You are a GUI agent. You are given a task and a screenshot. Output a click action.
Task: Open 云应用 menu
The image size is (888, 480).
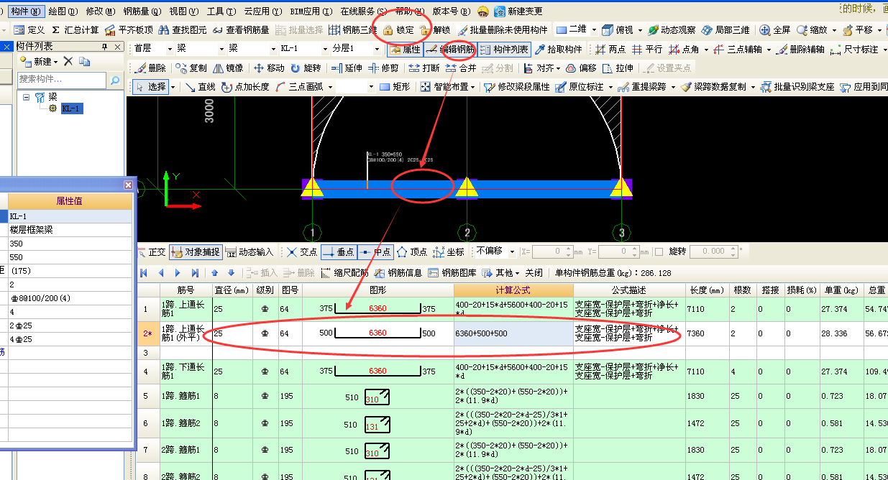[x=263, y=11]
